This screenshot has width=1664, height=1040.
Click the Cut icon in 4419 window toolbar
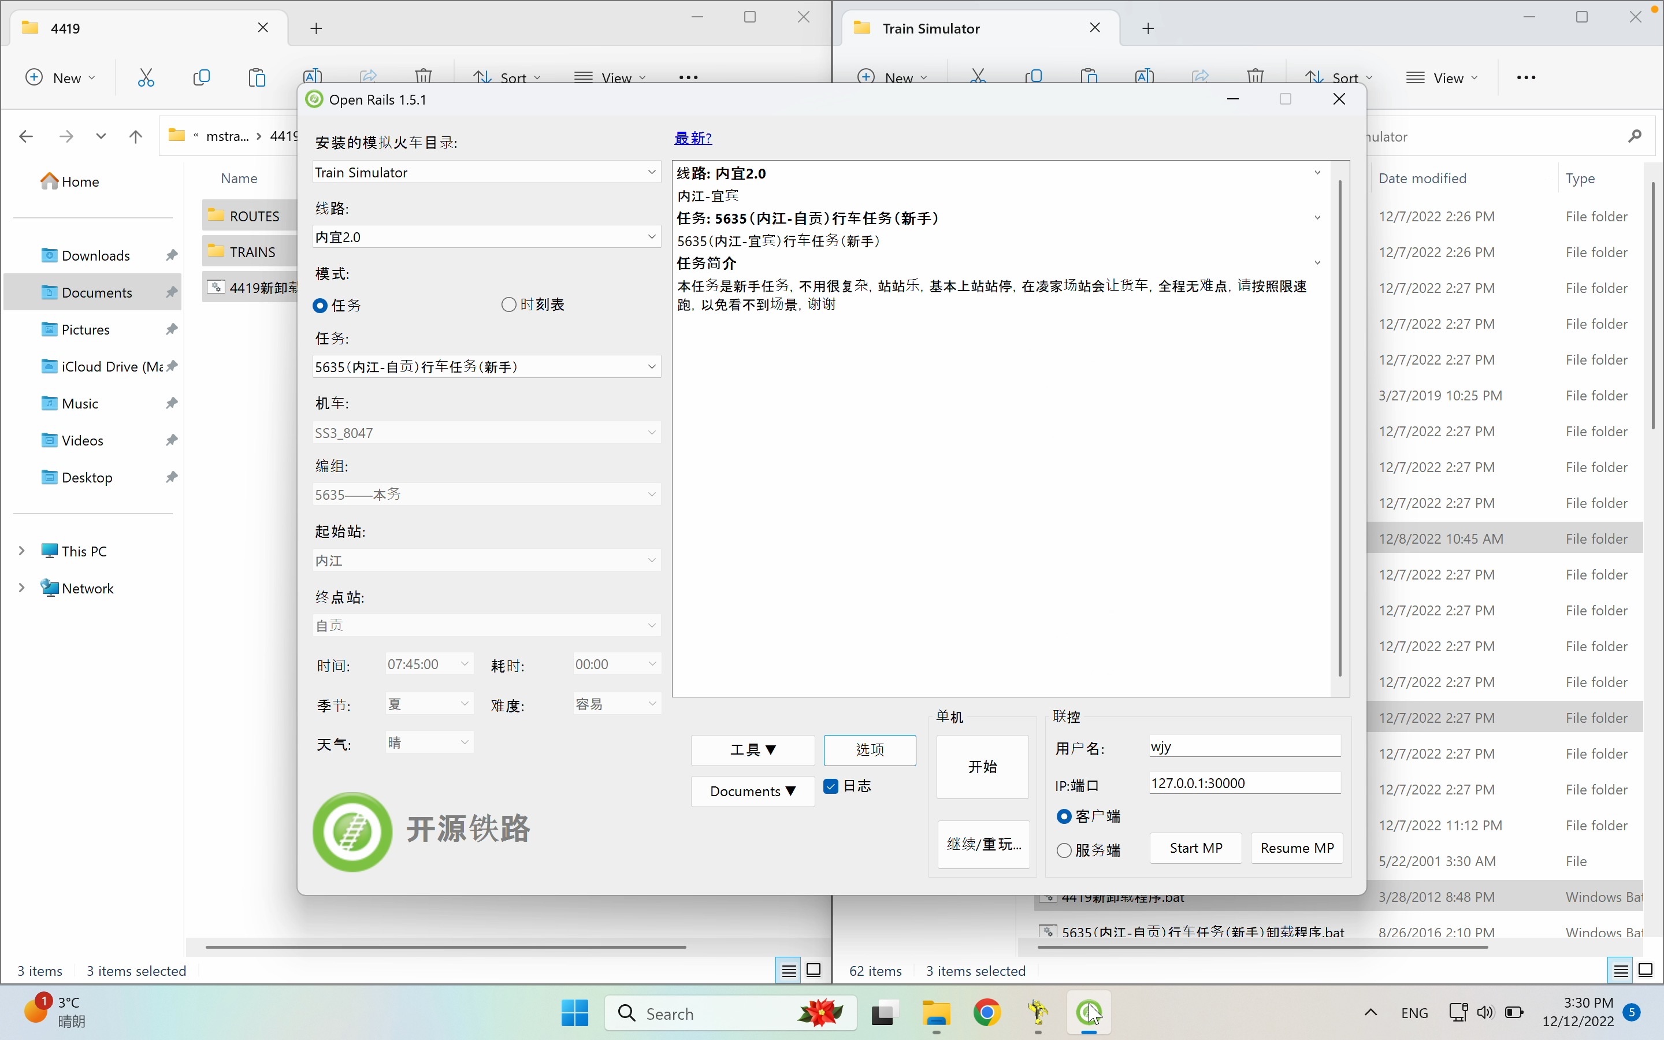pos(146,77)
